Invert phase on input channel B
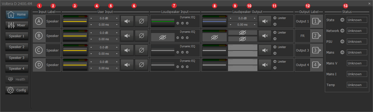Screen dimensions: 373x112 pos(142,36)
